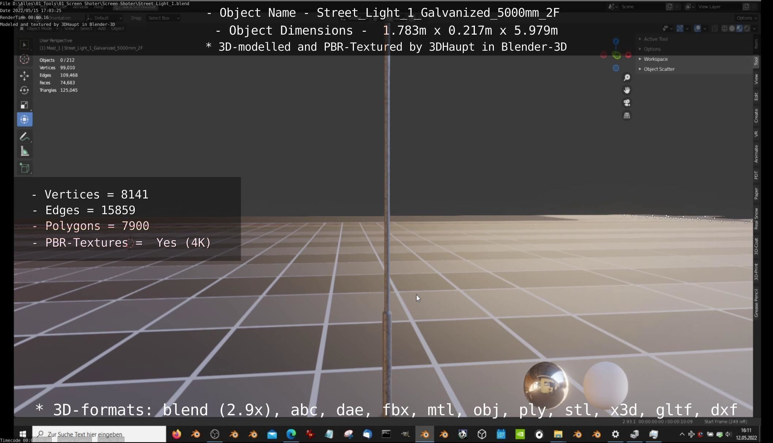Select the Transform tool
This screenshot has width=773, height=443.
tap(24, 120)
